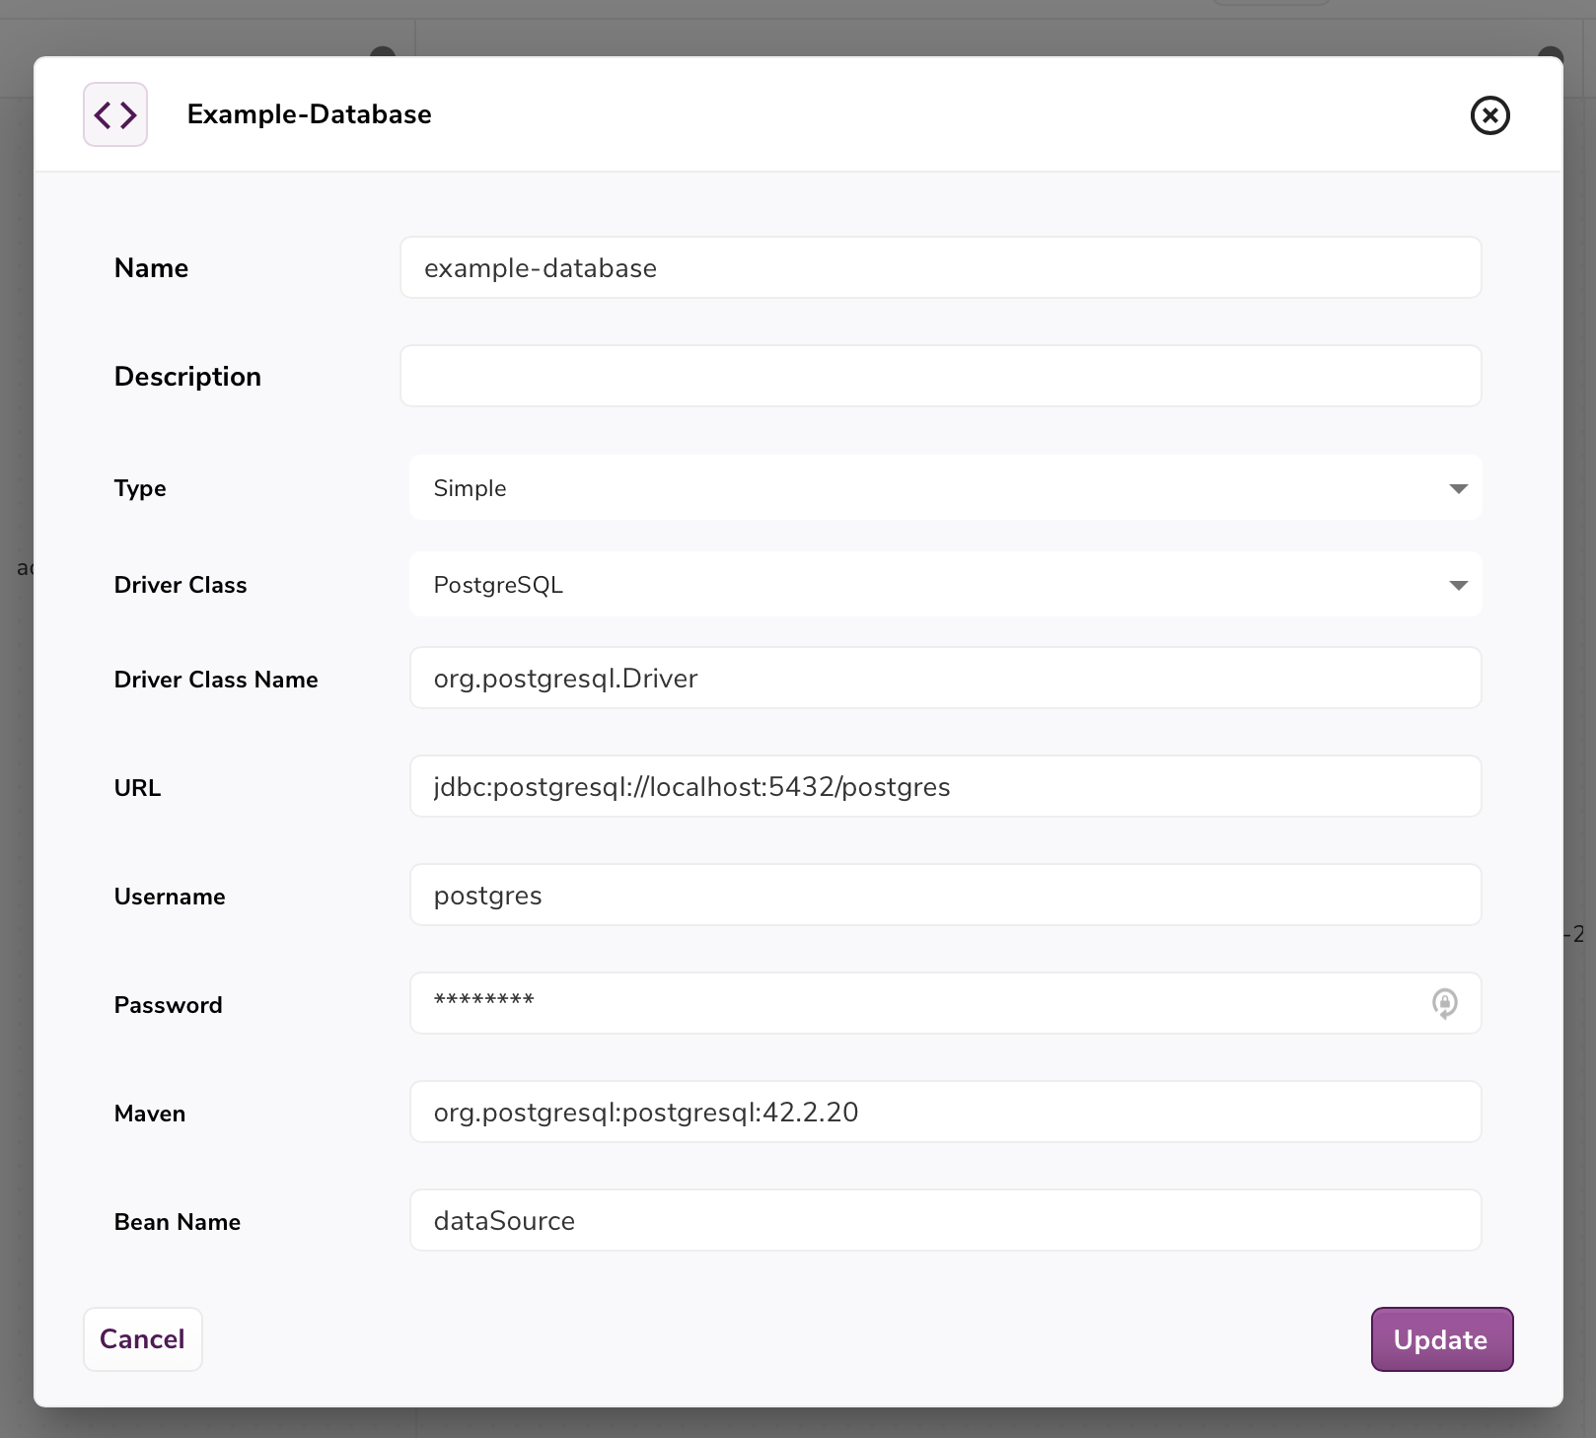Viewport: 1596px width, 1438px height.
Task: Save changes with the Update button
Action: click(1441, 1339)
